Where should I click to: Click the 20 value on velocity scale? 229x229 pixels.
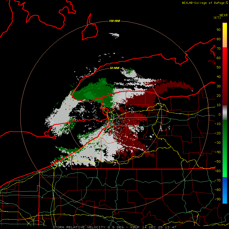[219, 96]
